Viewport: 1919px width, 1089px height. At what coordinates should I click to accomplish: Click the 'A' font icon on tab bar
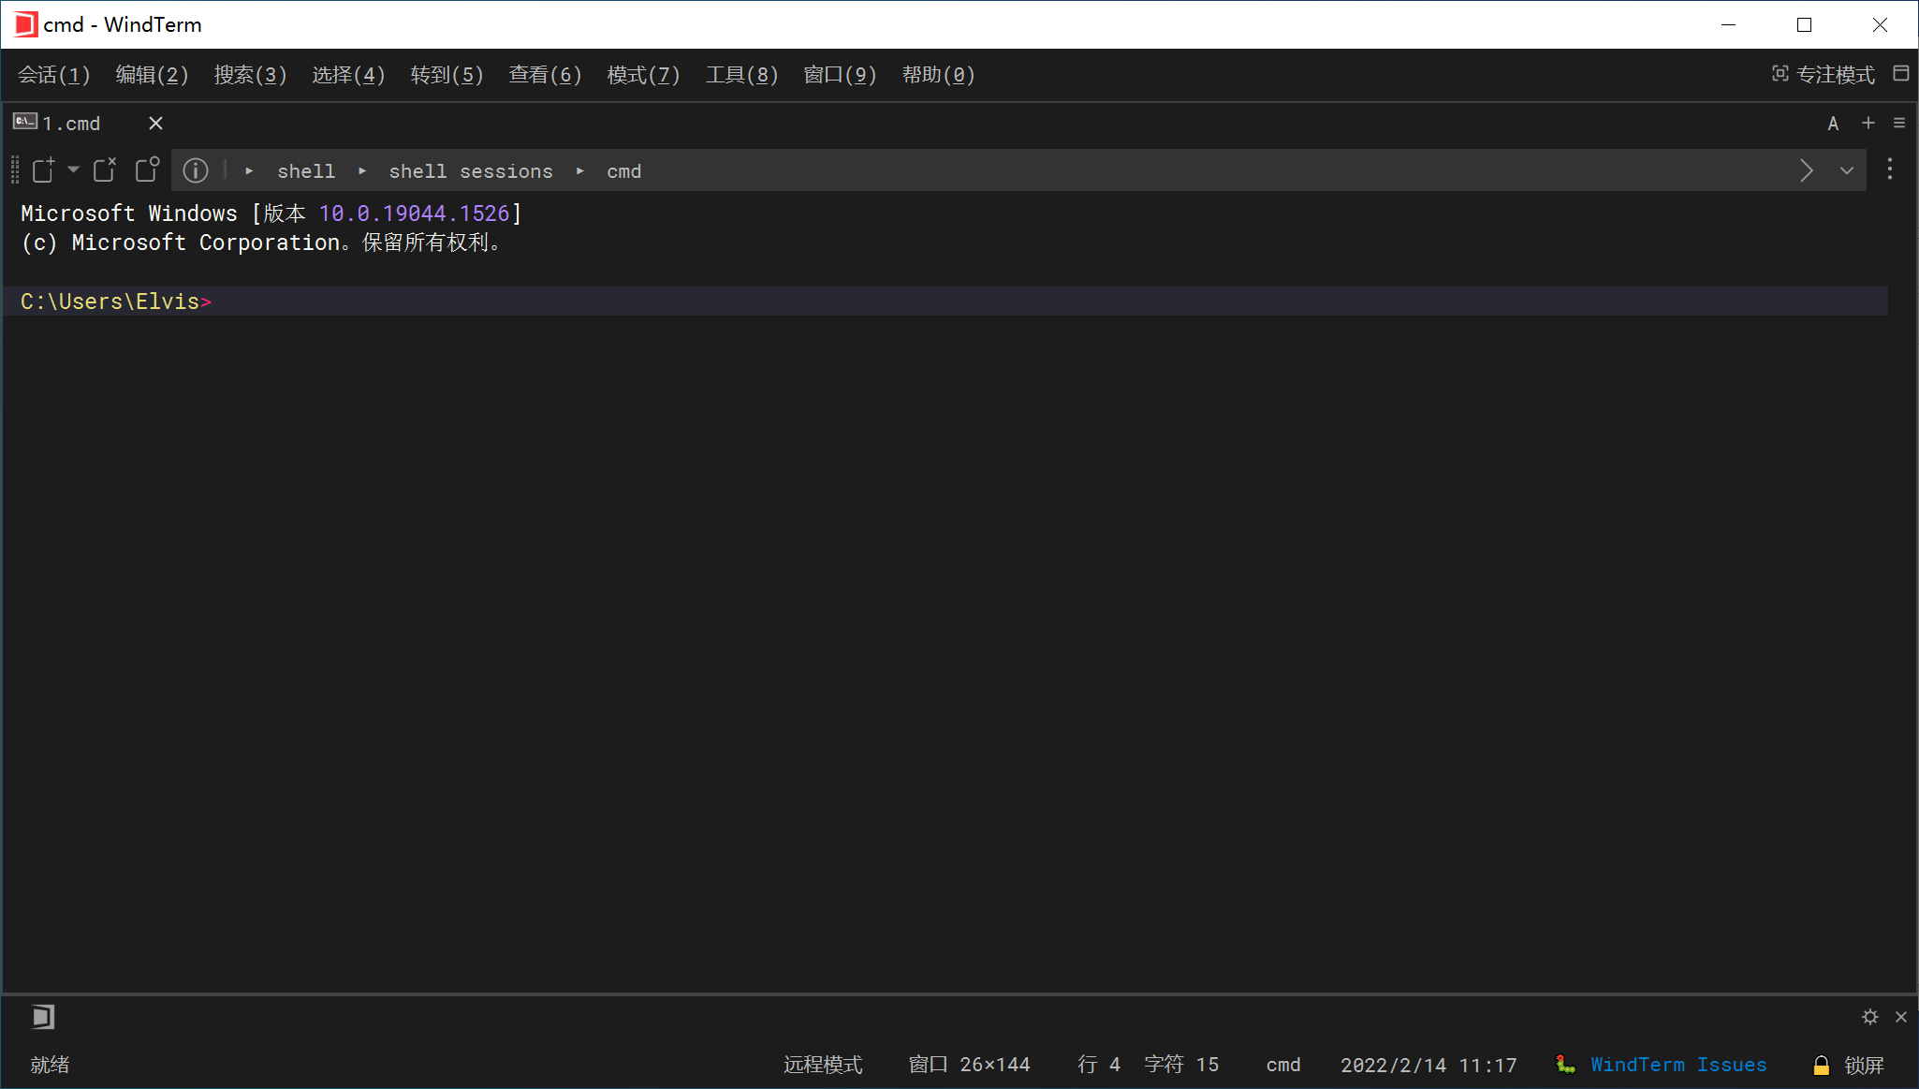click(1833, 124)
